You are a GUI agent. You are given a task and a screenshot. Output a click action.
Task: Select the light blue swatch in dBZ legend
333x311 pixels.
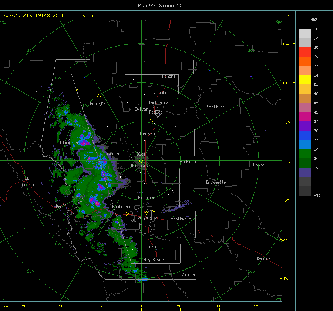[x=305, y=144]
